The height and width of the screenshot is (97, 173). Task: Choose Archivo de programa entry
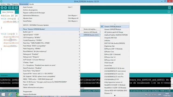(x=49, y=10)
